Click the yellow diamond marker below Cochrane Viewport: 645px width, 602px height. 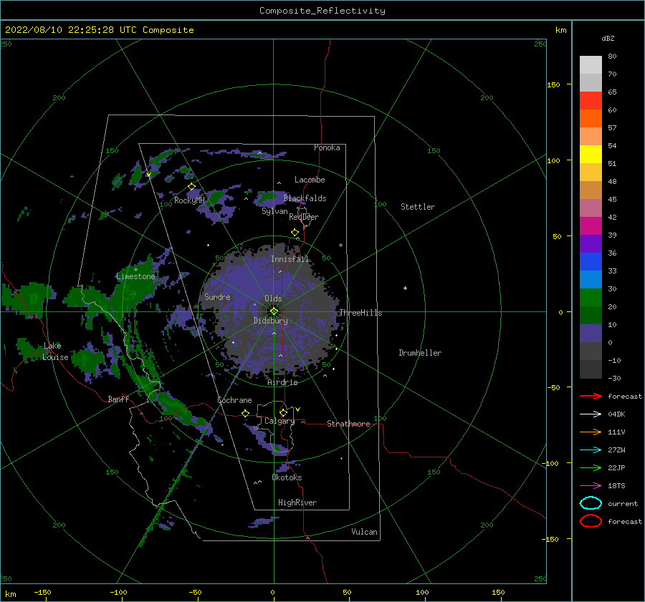246,414
